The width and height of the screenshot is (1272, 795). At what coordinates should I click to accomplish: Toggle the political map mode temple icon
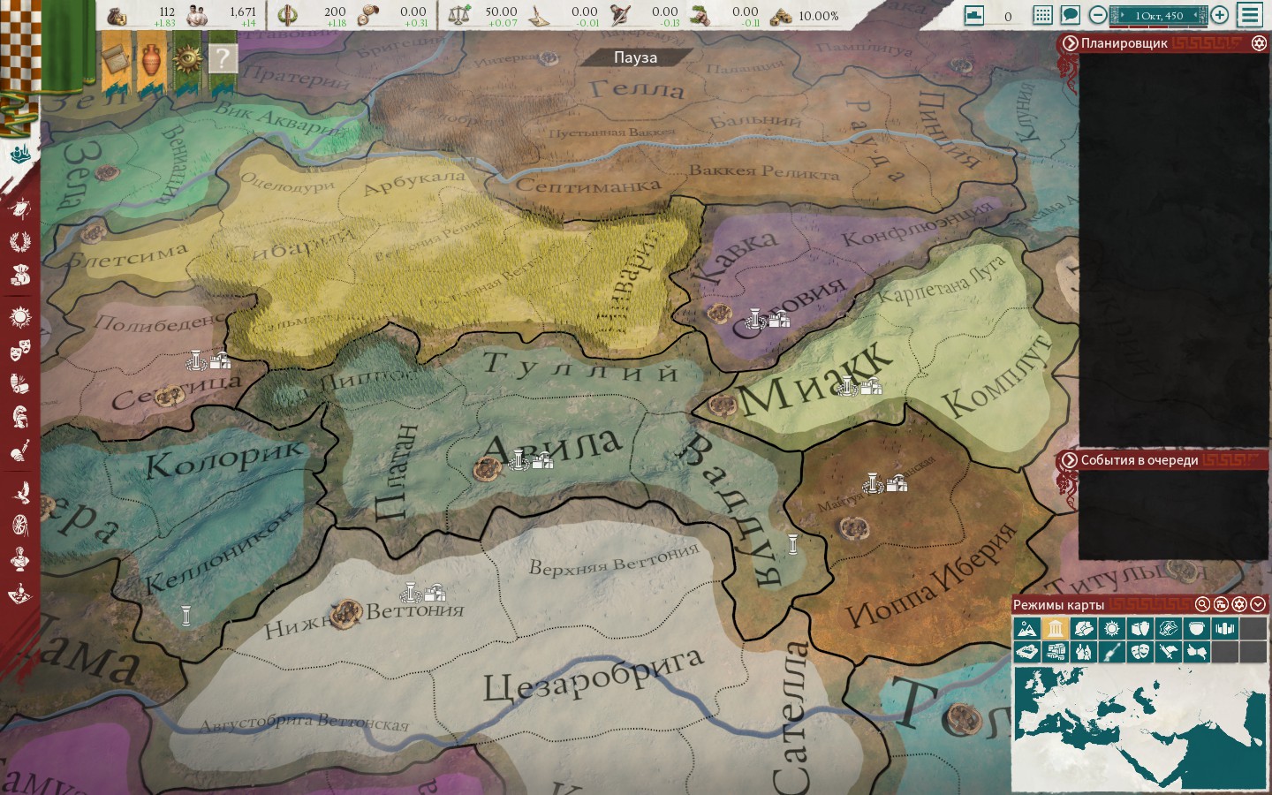pyautogui.click(x=1055, y=628)
